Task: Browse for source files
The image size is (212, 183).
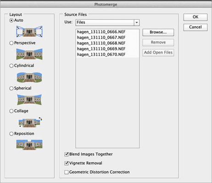Action: (x=158, y=32)
